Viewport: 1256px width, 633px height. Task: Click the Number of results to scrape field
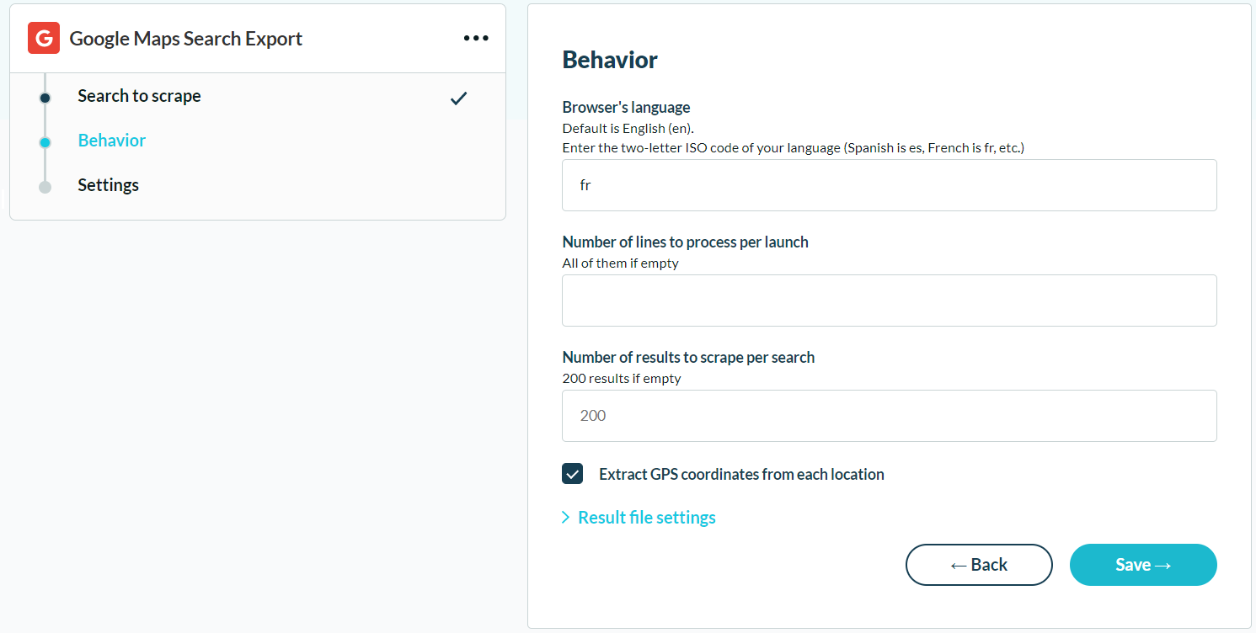click(890, 416)
